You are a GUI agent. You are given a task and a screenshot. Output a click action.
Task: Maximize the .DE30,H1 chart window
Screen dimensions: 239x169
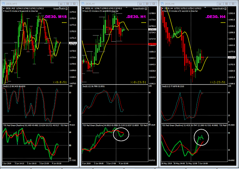coord(147,4)
